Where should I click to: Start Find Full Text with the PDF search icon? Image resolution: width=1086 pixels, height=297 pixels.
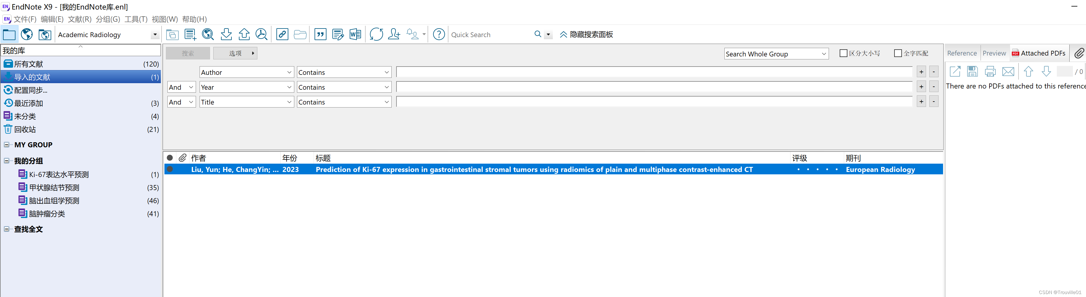click(262, 34)
